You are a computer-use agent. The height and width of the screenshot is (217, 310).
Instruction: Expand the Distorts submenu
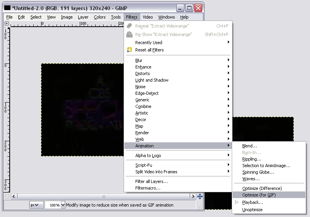coord(178,73)
